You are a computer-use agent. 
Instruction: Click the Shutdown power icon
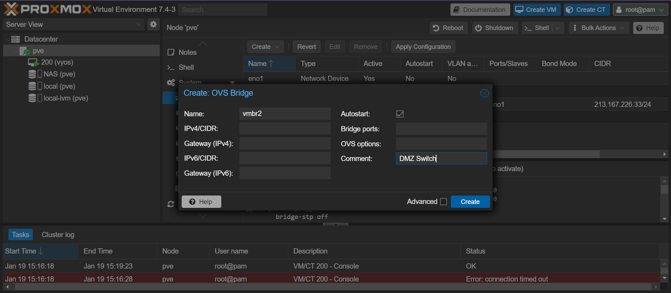[478, 28]
